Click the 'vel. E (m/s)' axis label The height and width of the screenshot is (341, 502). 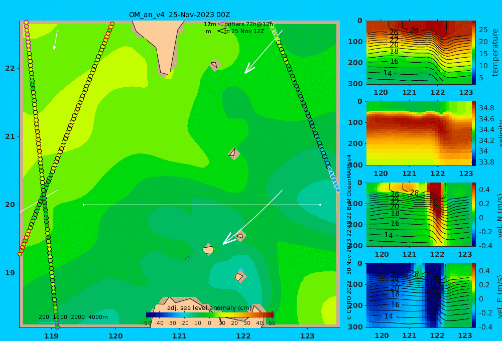(x=499, y=296)
